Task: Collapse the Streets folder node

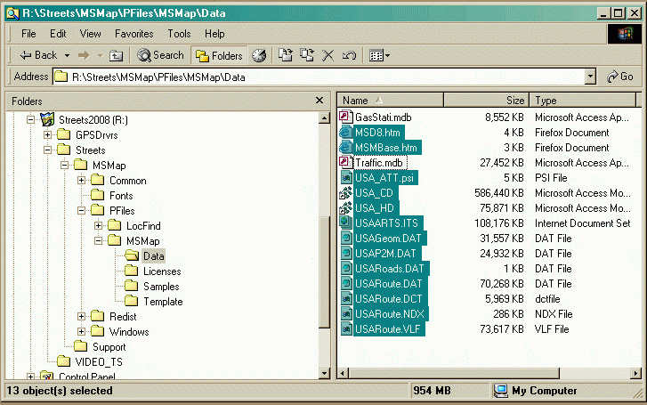Action: (47, 150)
